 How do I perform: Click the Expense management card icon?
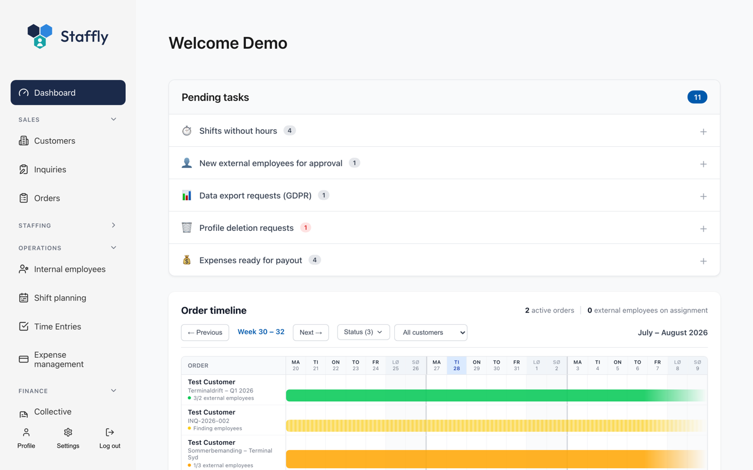24,360
